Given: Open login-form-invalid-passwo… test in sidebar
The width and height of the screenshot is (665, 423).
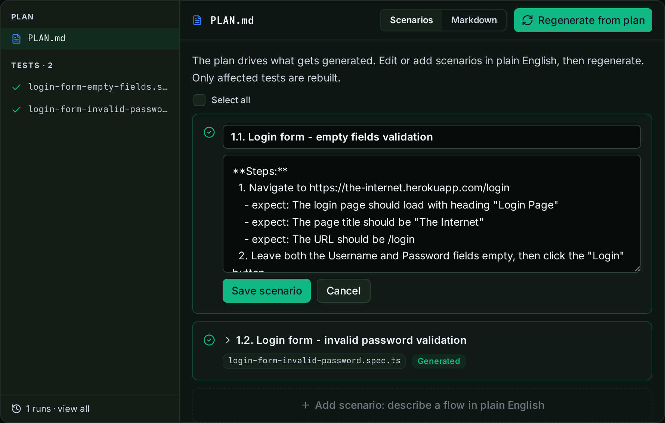Looking at the screenshot, I should [x=90, y=109].
